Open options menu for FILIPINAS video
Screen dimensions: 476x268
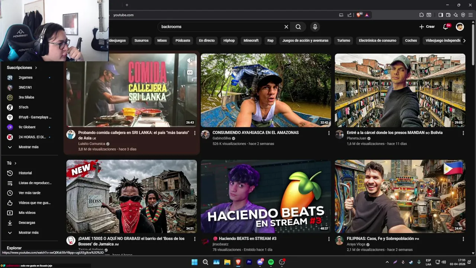point(463,239)
